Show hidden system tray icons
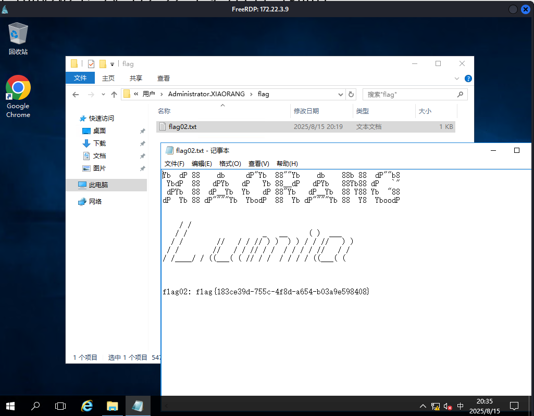The height and width of the screenshot is (416, 534). (423, 406)
